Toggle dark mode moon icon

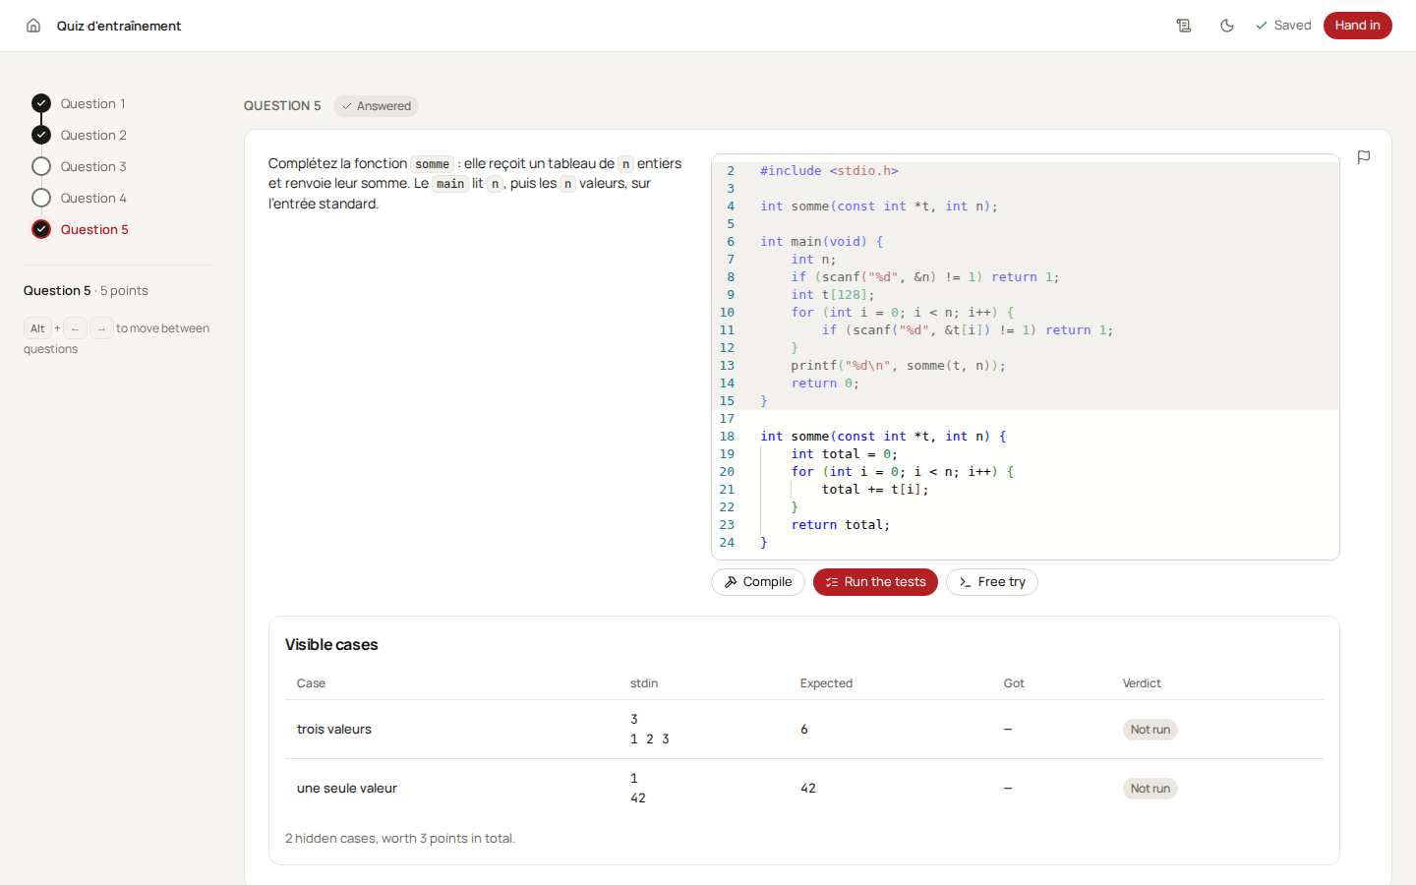(1227, 26)
